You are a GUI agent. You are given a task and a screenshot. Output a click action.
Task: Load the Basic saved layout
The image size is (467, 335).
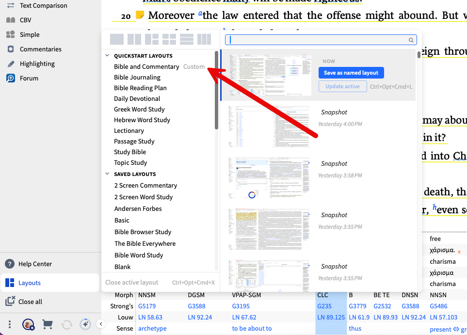122,221
